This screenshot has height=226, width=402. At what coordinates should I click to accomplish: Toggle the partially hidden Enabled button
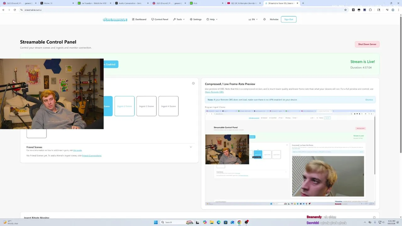point(111,64)
